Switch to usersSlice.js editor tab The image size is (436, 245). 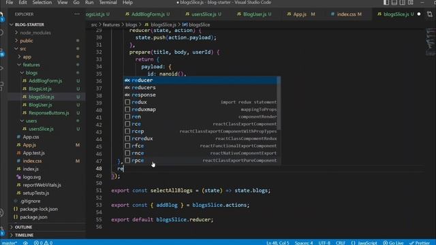[204, 14]
